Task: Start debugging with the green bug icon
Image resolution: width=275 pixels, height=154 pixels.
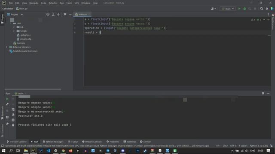Action: click(x=244, y=9)
